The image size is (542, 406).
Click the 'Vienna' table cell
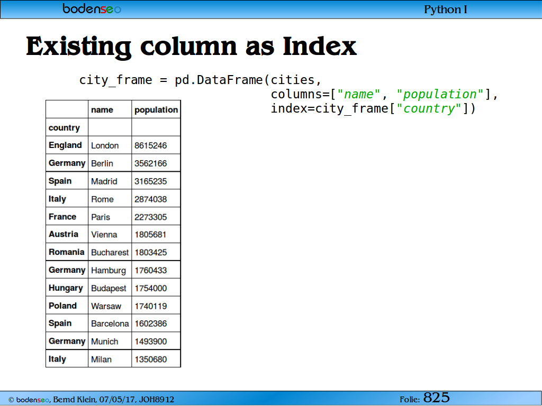click(110, 234)
